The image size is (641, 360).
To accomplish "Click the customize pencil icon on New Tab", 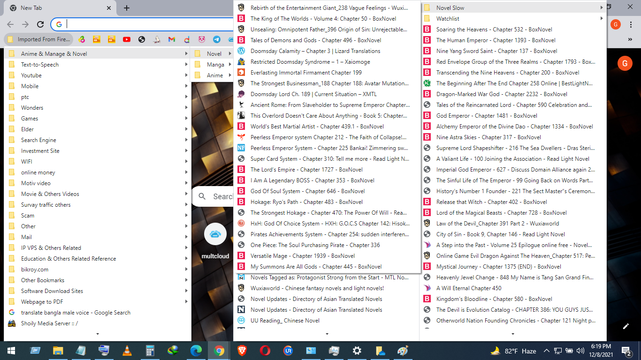I will (x=626, y=326).
